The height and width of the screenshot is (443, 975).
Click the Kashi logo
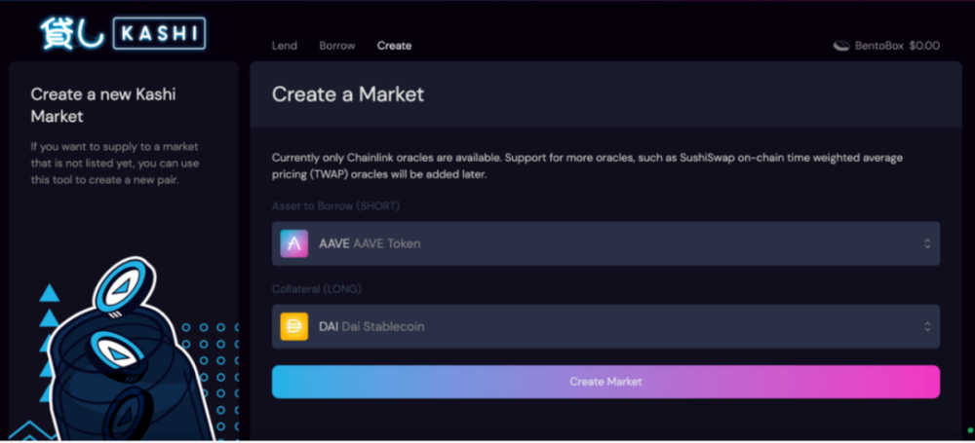click(x=123, y=33)
